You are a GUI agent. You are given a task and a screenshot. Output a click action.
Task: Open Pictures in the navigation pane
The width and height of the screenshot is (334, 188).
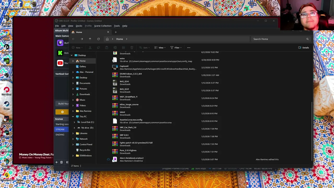pos(83,89)
